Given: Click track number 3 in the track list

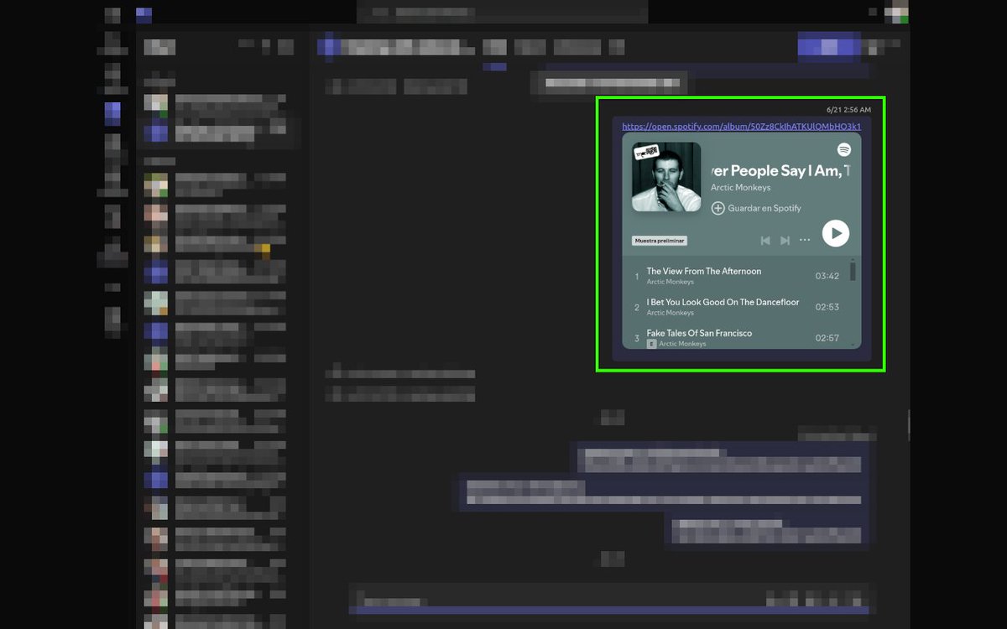Looking at the screenshot, I should [637, 338].
